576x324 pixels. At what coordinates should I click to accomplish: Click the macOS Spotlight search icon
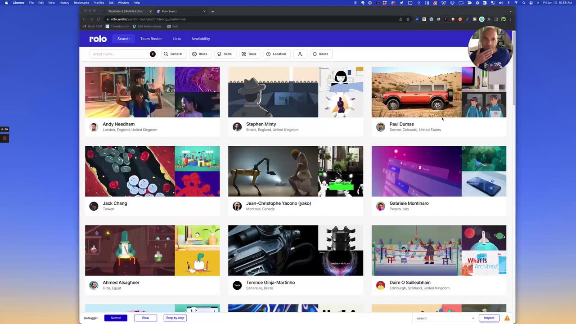tap(524, 3)
